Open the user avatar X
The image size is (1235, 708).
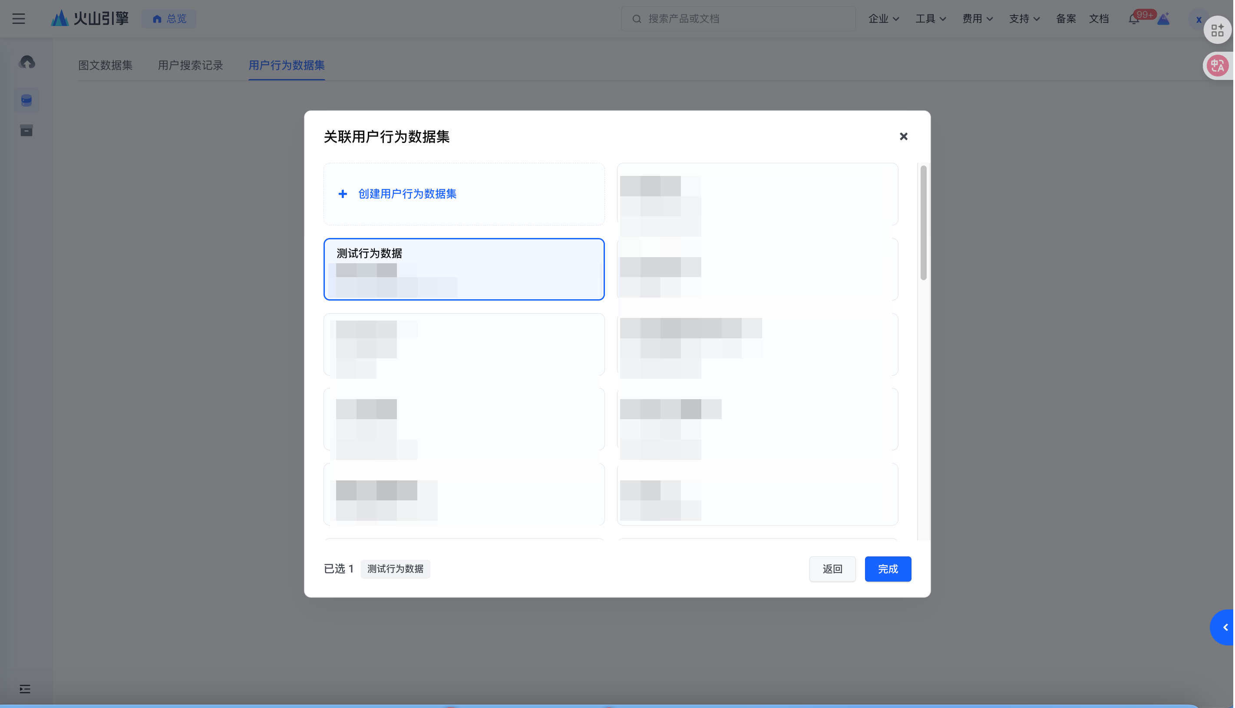click(x=1199, y=20)
